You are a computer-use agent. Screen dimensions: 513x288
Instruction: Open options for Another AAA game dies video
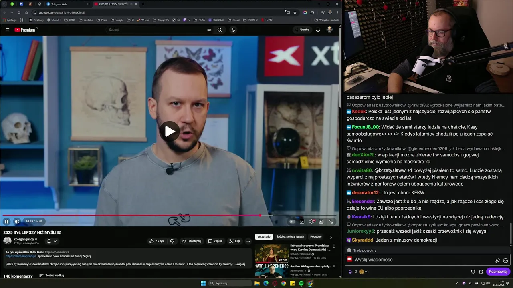point(334,267)
